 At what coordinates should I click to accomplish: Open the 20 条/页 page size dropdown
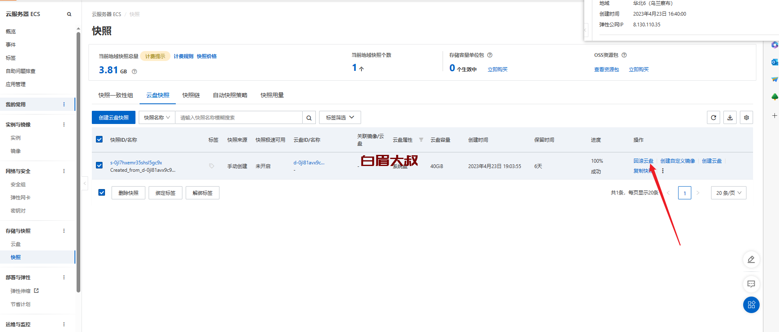tap(729, 193)
